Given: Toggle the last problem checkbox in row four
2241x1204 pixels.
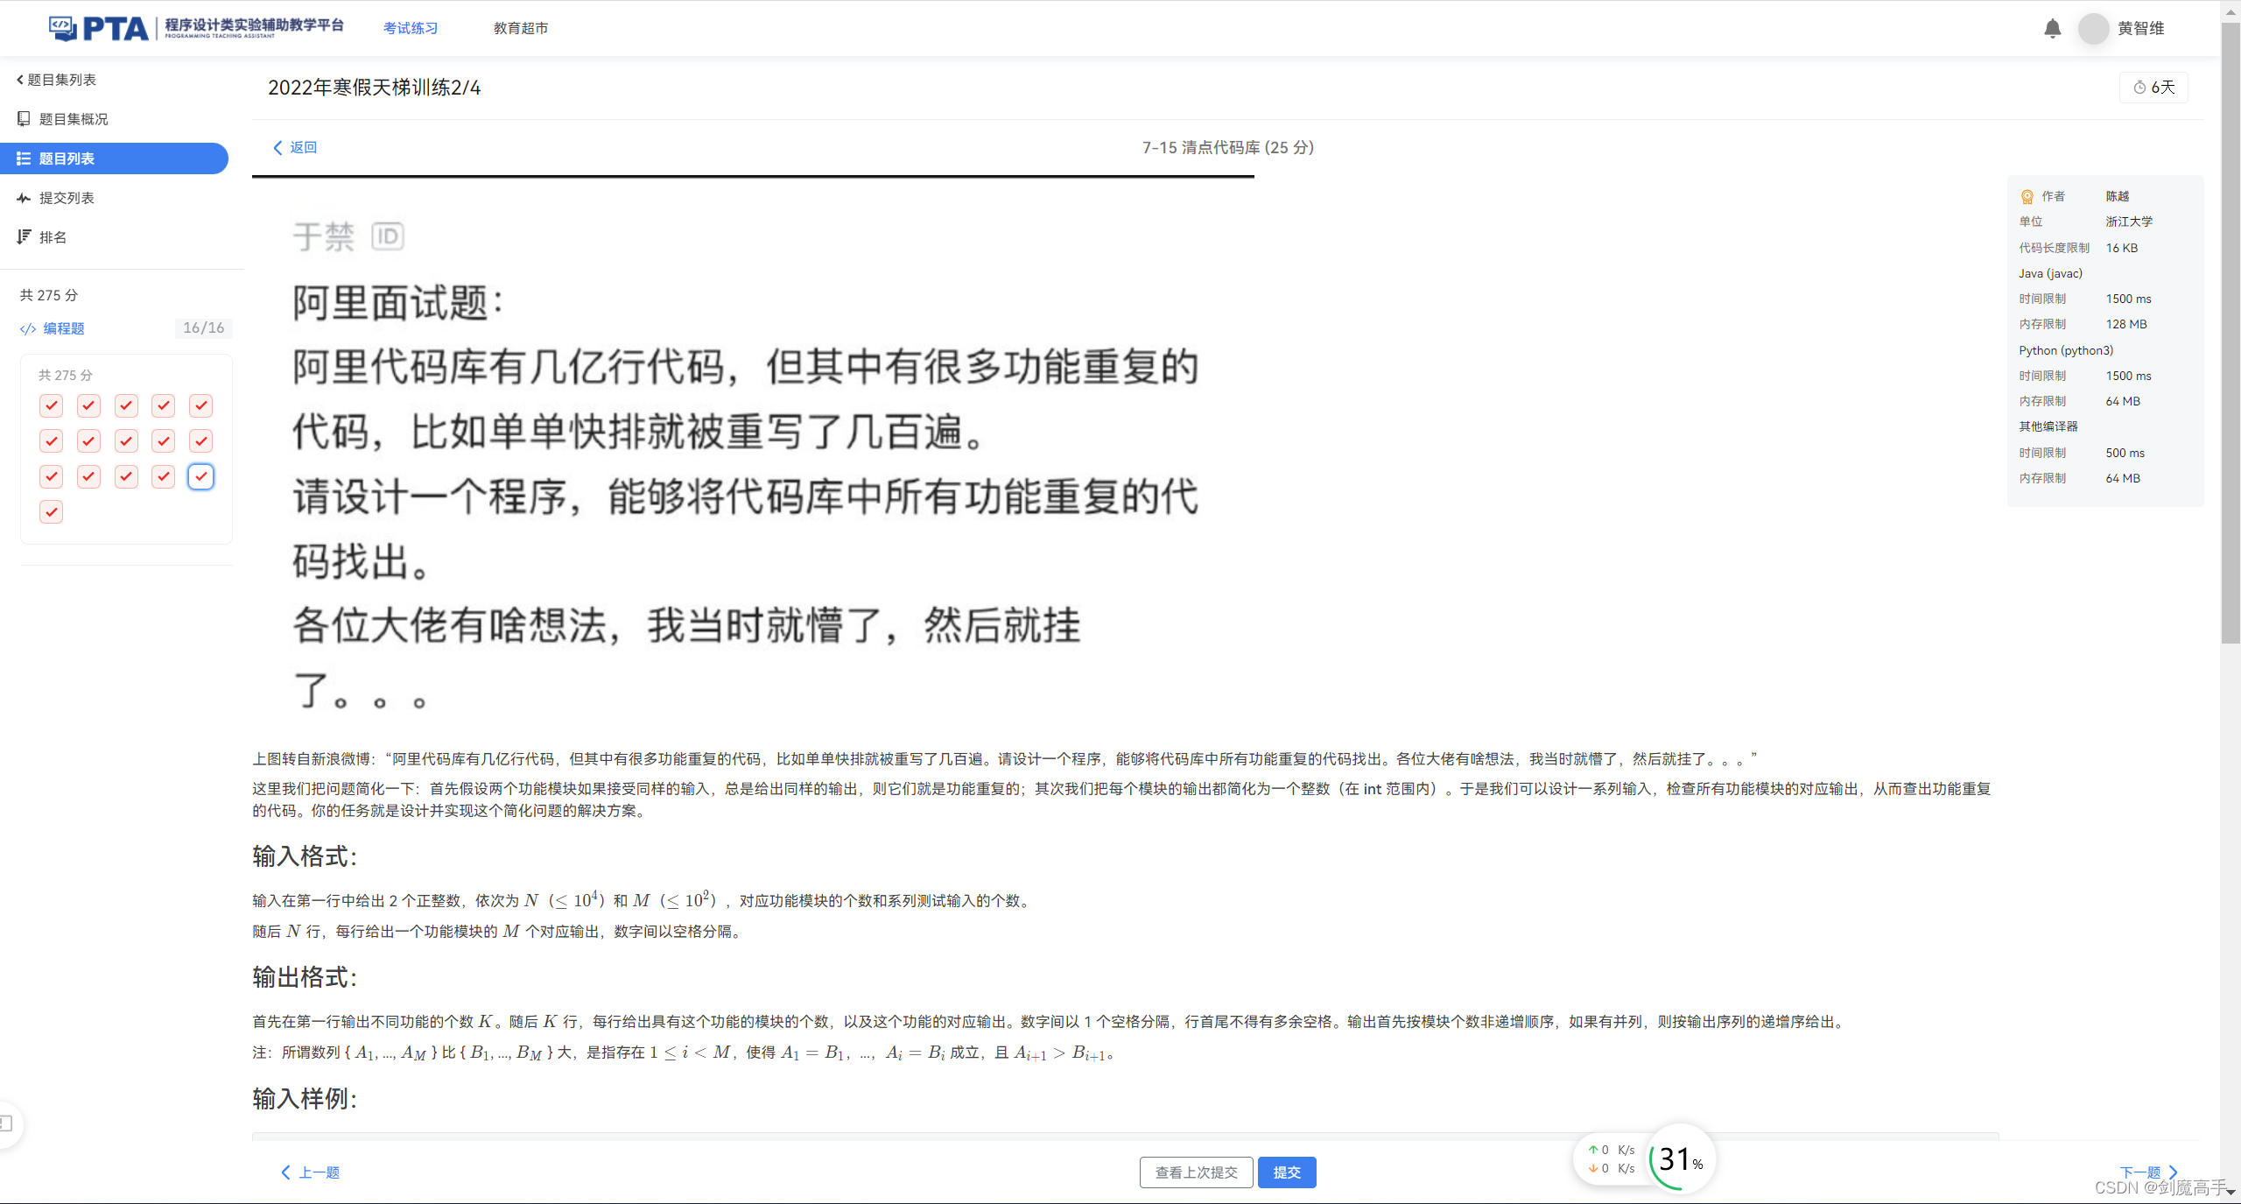Looking at the screenshot, I should [51, 511].
